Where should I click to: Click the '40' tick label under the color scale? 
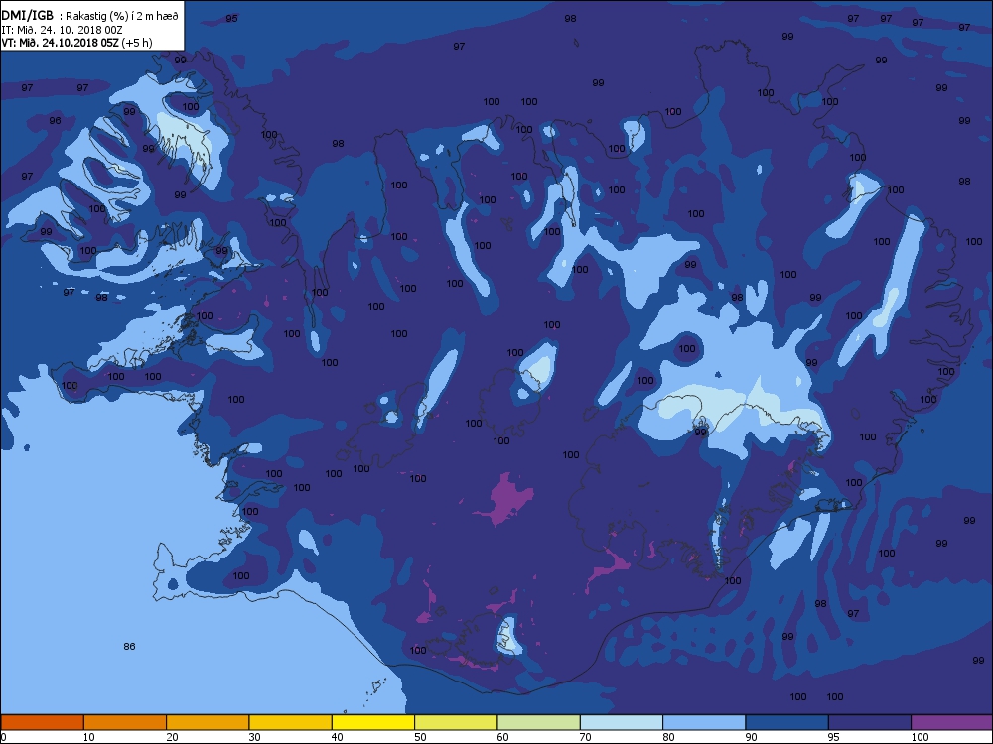(338, 737)
